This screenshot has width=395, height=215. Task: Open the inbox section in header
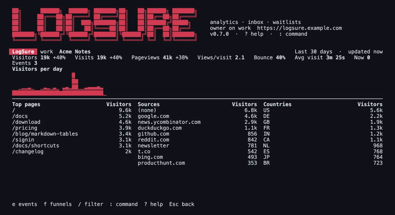pyautogui.click(x=256, y=22)
